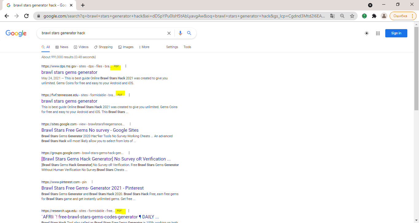
Task: View site information padlock icon
Action: pyautogui.click(x=39, y=16)
